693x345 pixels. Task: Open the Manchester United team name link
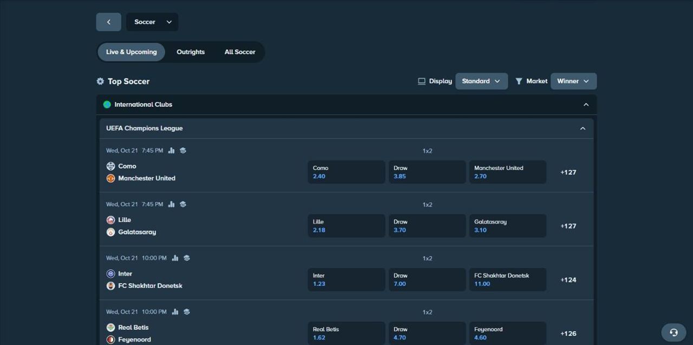[x=147, y=178]
